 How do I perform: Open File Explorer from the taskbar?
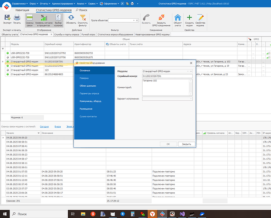(x=83, y=214)
